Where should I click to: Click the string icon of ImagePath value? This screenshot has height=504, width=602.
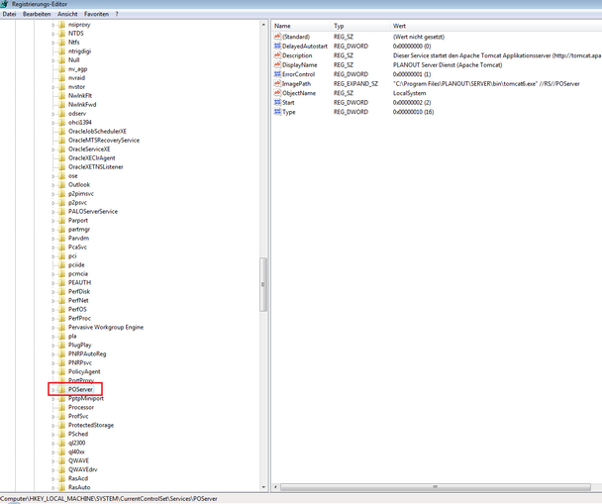(277, 84)
